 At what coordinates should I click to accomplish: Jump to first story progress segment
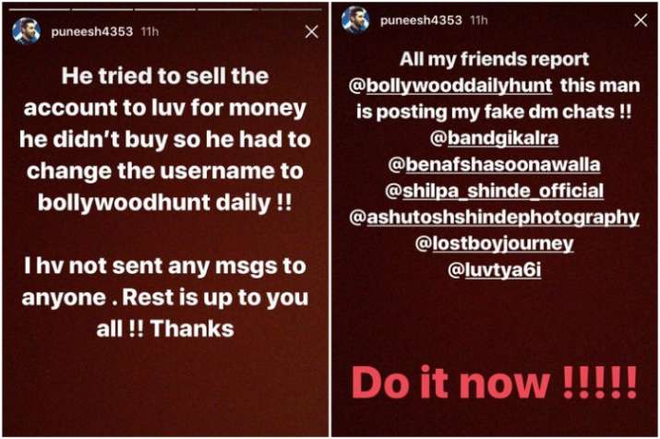(39, 9)
